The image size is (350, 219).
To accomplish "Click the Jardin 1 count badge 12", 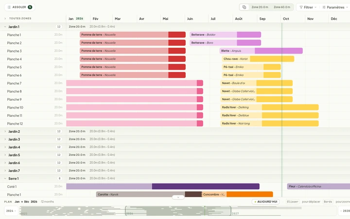I will tap(59, 27).
